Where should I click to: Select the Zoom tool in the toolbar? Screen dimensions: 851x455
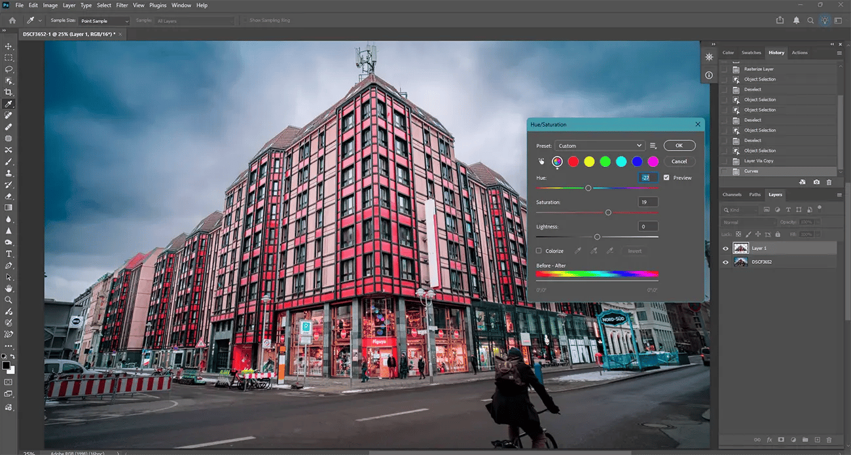coord(9,300)
